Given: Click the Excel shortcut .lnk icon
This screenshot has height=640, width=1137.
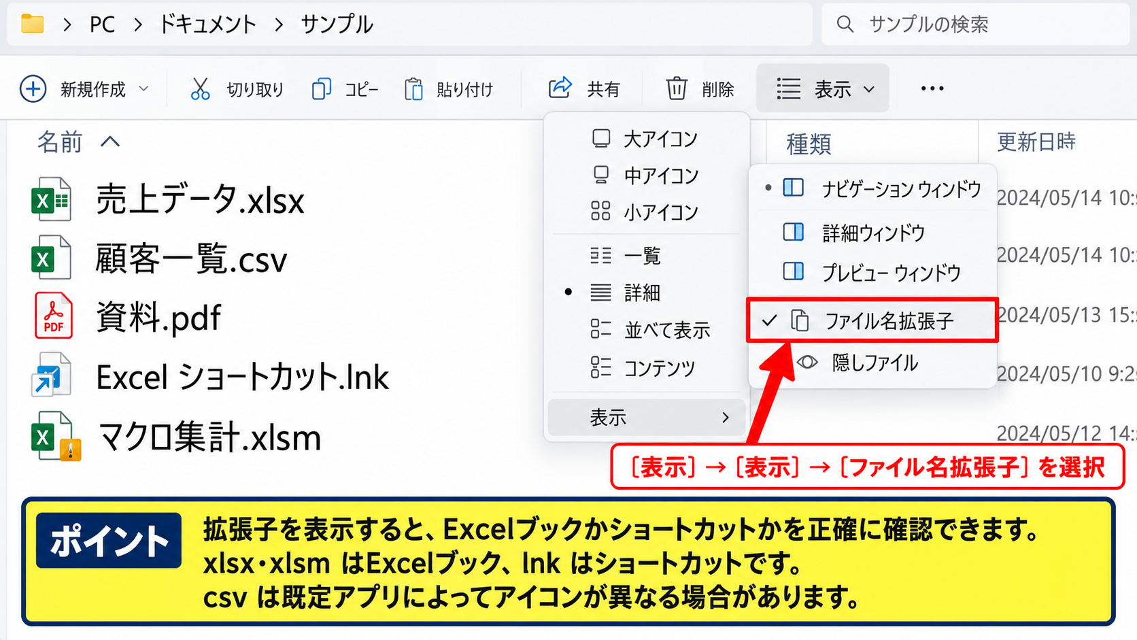Looking at the screenshot, I should (x=51, y=374).
